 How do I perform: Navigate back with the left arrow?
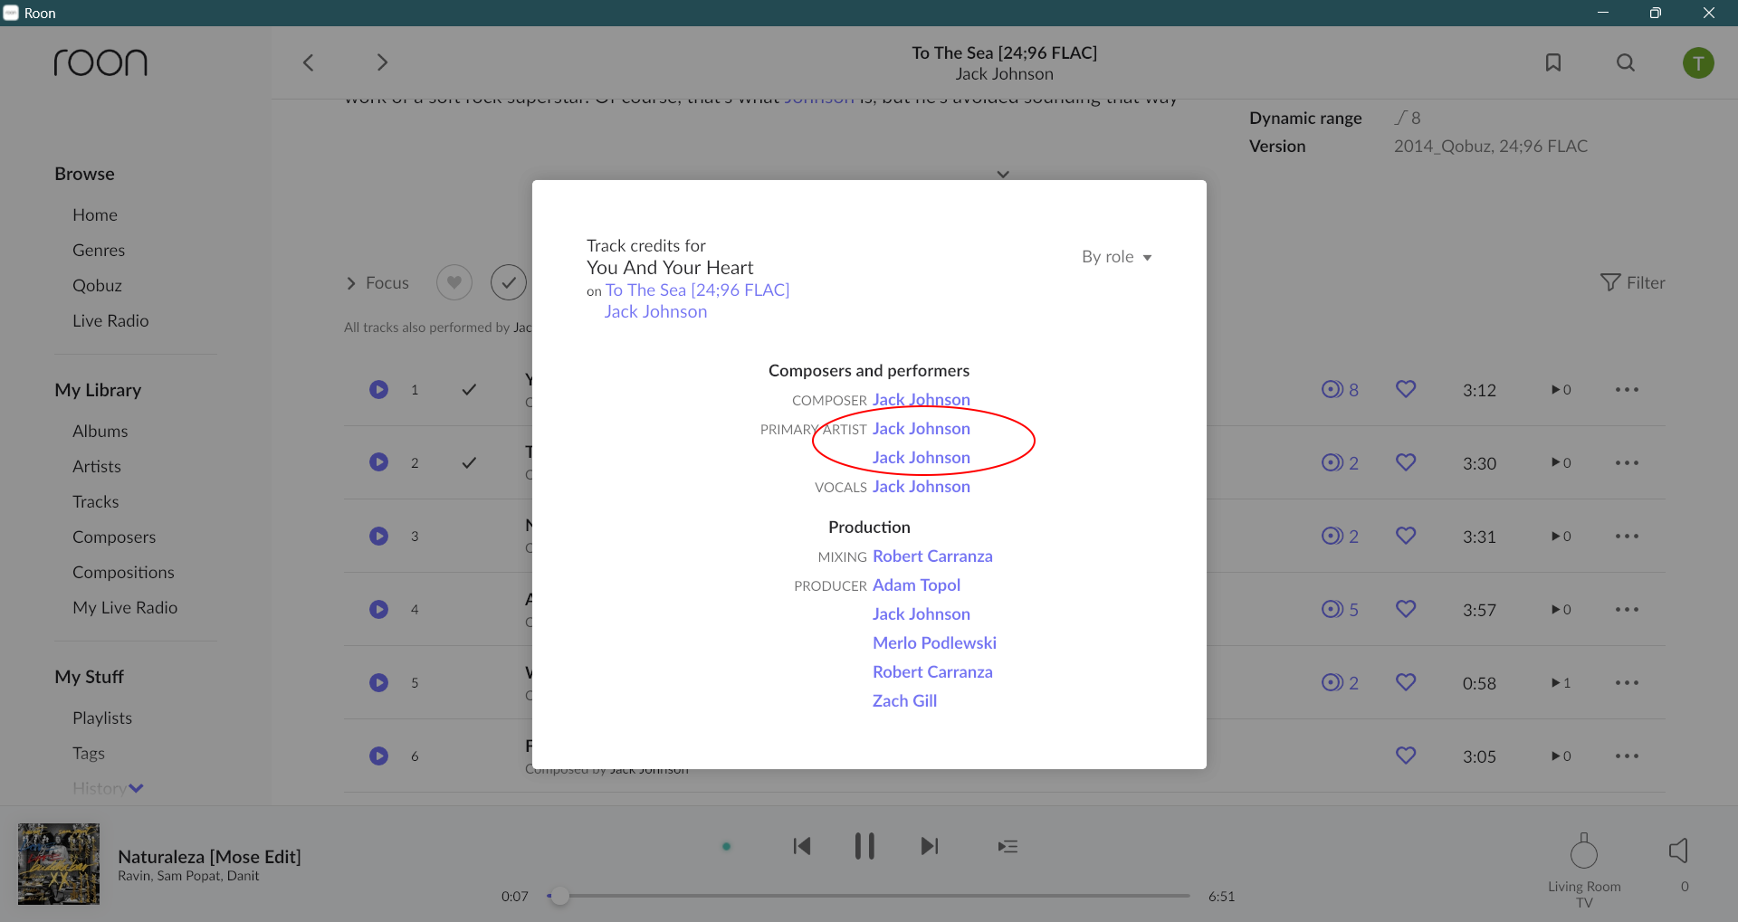[x=309, y=62]
